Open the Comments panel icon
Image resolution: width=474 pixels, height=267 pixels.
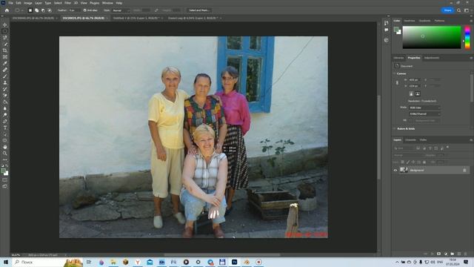(387, 30)
